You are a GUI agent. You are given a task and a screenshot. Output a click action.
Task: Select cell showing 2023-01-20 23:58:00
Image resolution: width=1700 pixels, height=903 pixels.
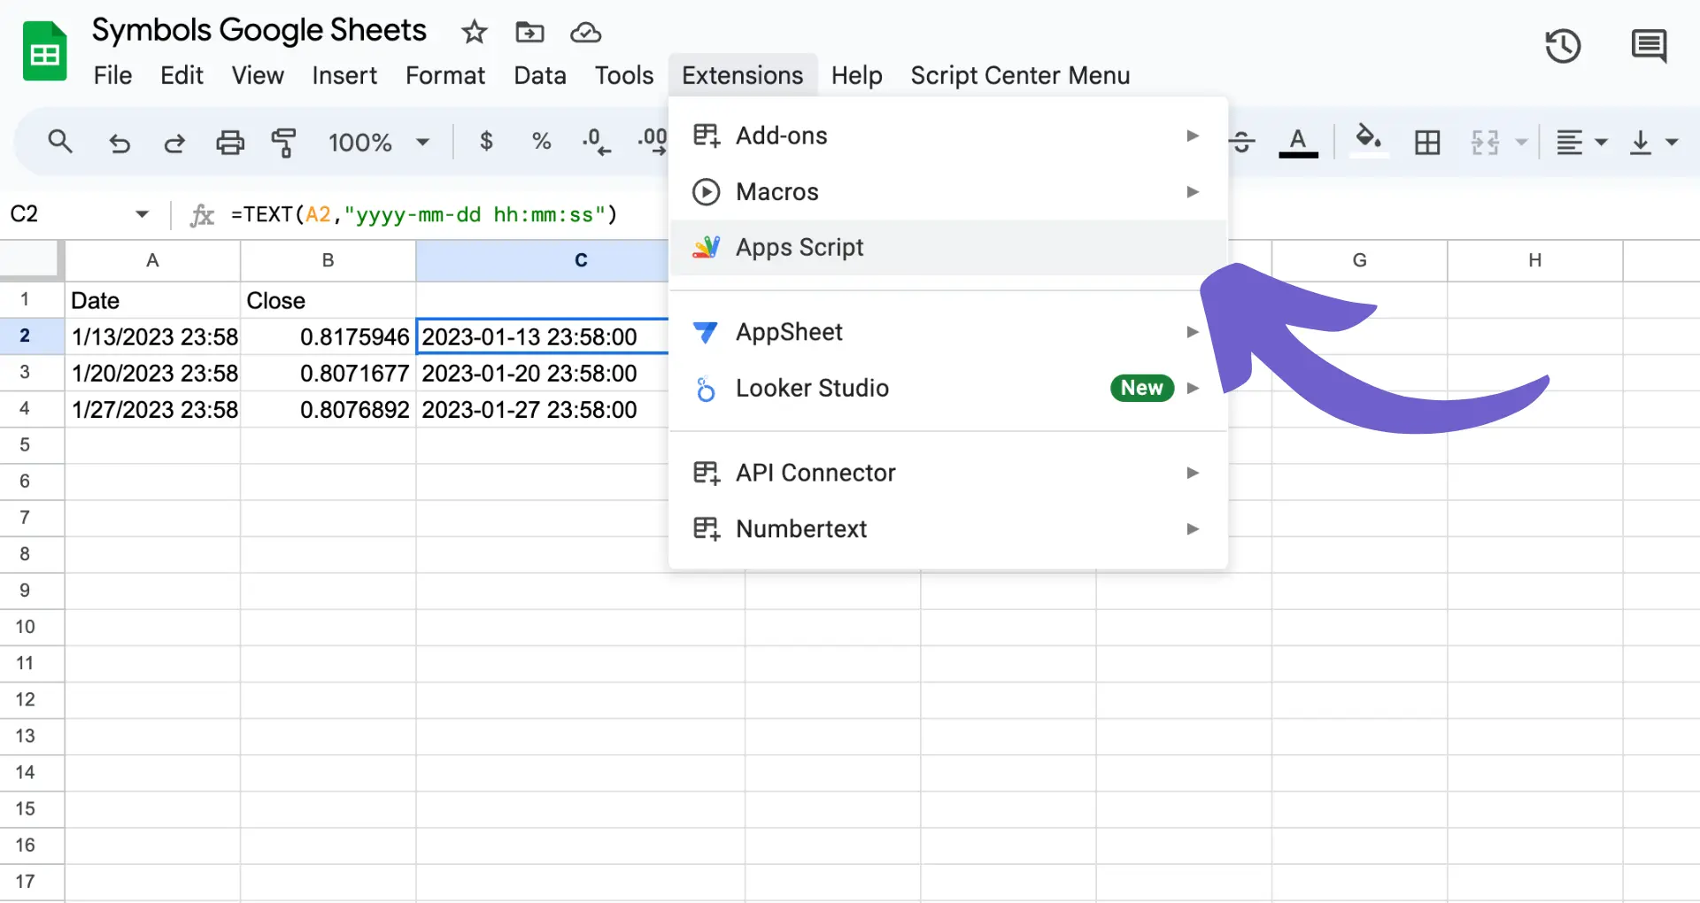[x=542, y=373]
